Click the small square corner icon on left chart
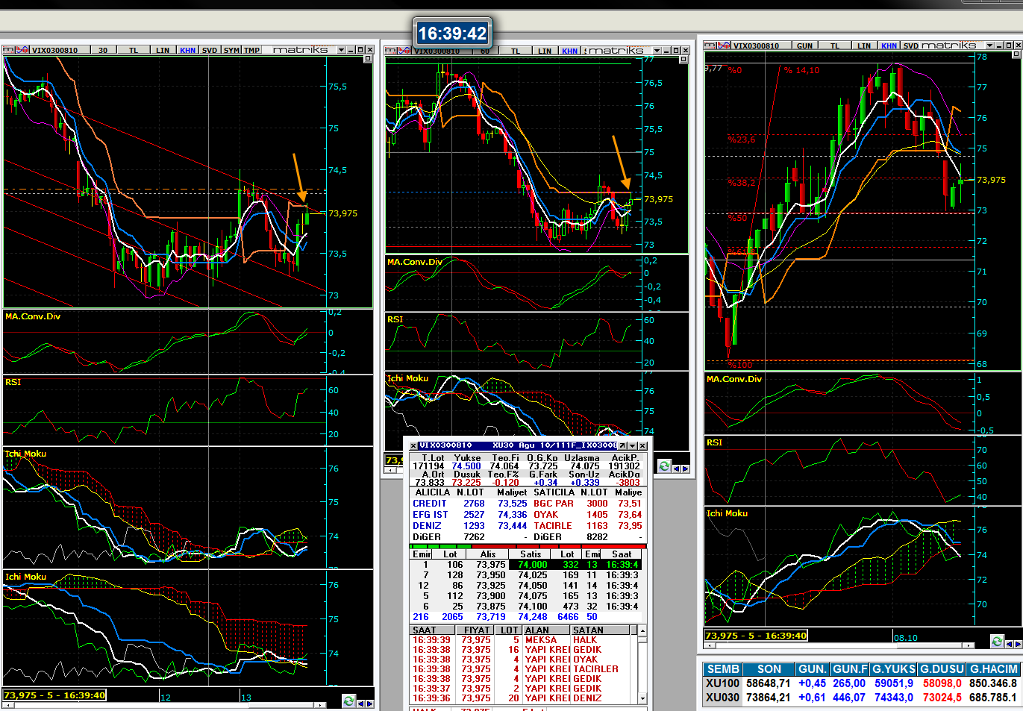This screenshot has width=1023, height=711. [x=368, y=59]
